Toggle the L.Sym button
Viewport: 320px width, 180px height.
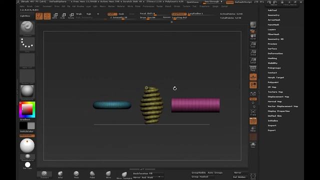[253, 93]
